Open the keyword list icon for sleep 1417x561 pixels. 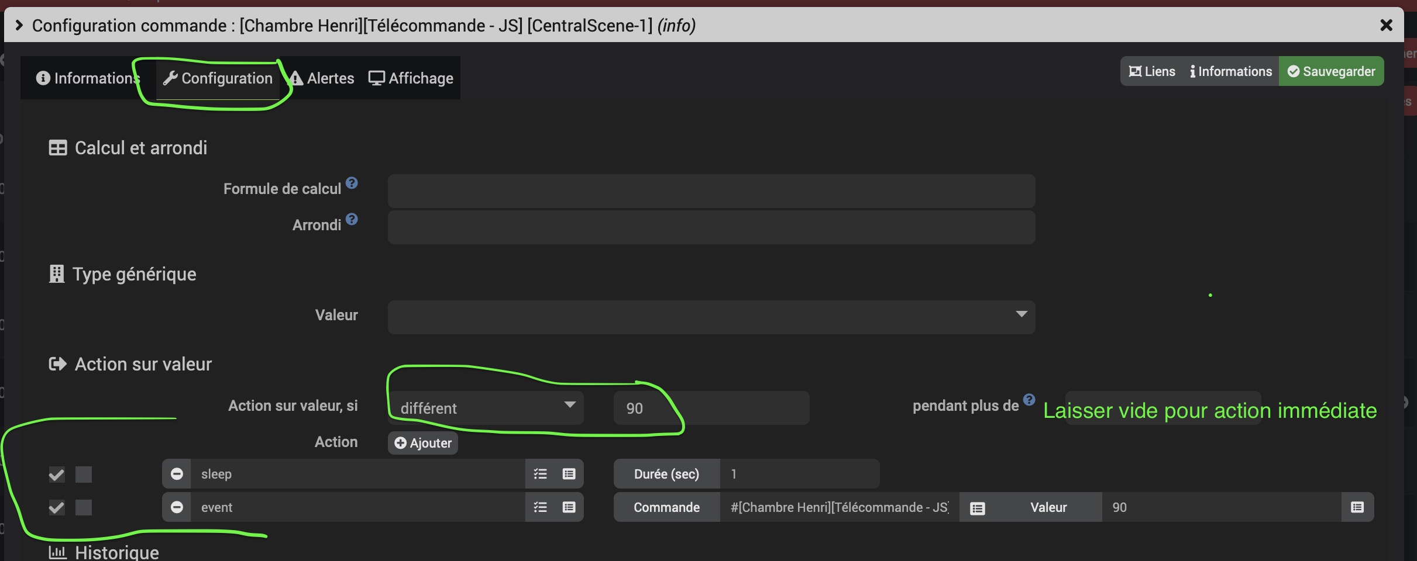pos(540,474)
